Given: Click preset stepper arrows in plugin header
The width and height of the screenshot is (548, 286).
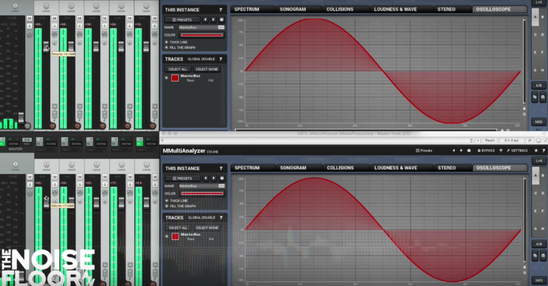Looking at the screenshot, I should click(x=471, y=140).
